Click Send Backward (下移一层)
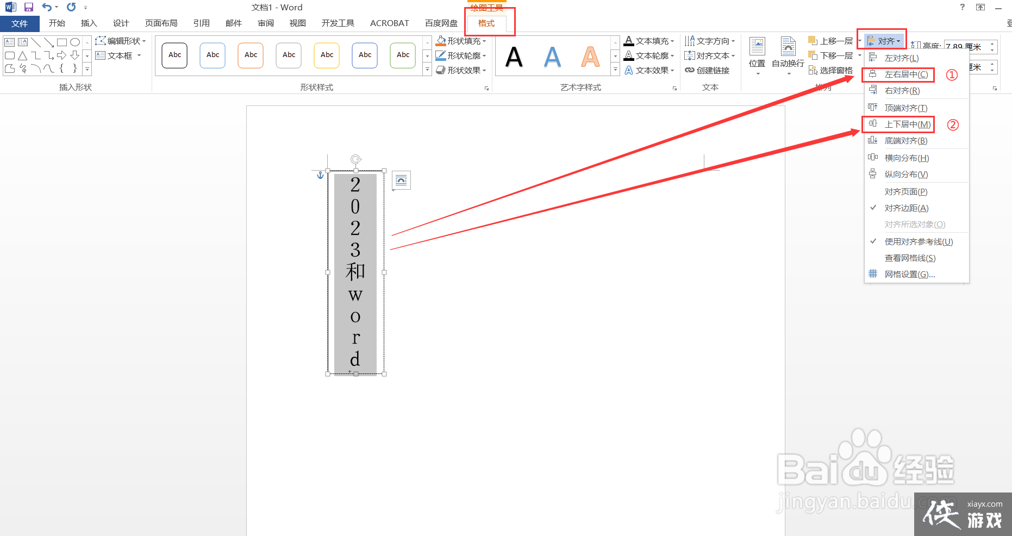This screenshot has width=1012, height=536. pos(831,55)
